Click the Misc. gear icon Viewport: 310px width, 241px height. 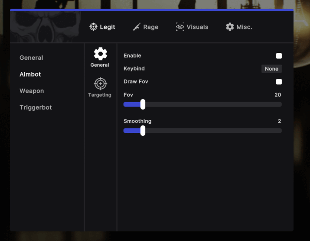pos(230,27)
